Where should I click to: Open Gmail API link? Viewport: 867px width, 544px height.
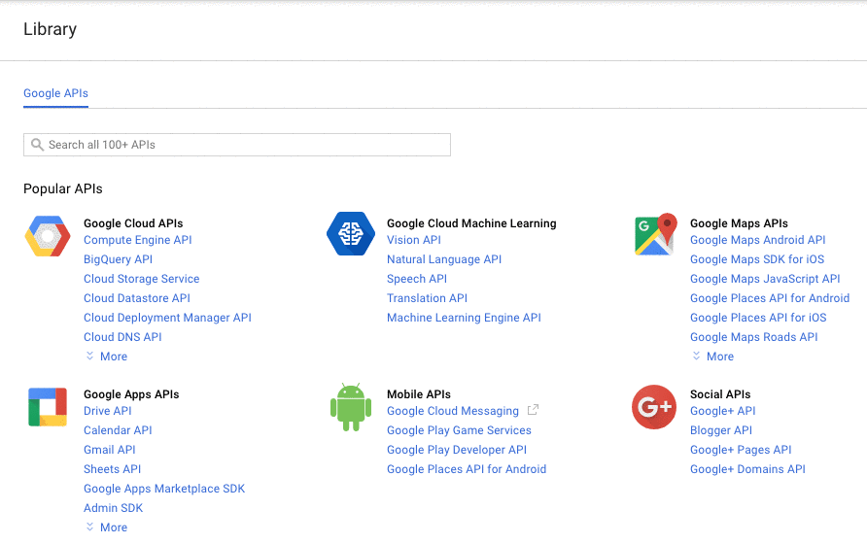click(x=110, y=450)
